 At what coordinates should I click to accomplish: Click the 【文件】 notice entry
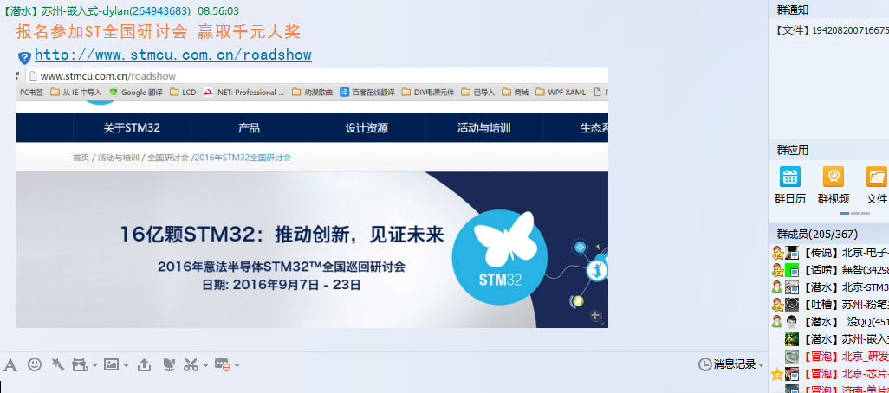click(x=831, y=30)
